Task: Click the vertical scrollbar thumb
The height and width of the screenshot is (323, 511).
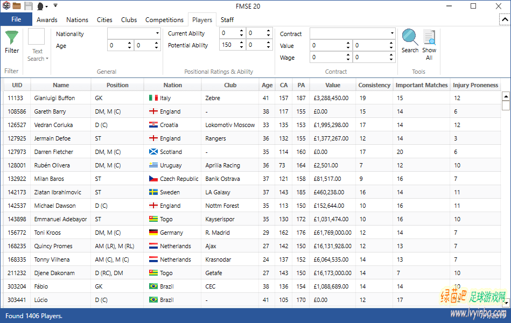Action: coord(506,106)
